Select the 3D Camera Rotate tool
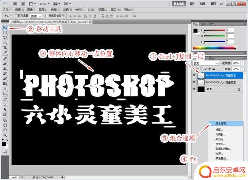Image resolution: width=248 pixels, height=180 pixels. 5,125
